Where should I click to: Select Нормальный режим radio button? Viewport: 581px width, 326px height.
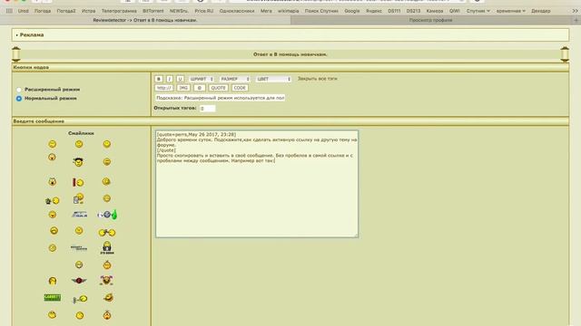tap(19, 99)
